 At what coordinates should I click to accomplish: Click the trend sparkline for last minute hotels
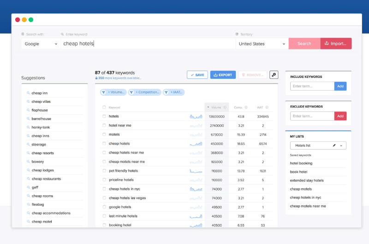coord(196,216)
